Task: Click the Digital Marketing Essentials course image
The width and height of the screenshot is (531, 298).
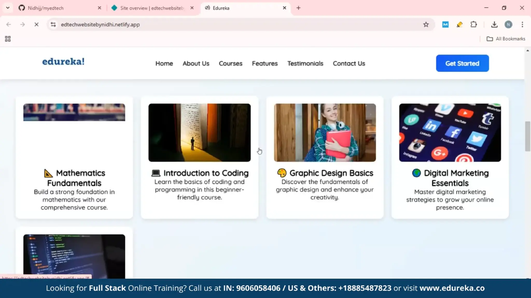Action: coord(450,133)
